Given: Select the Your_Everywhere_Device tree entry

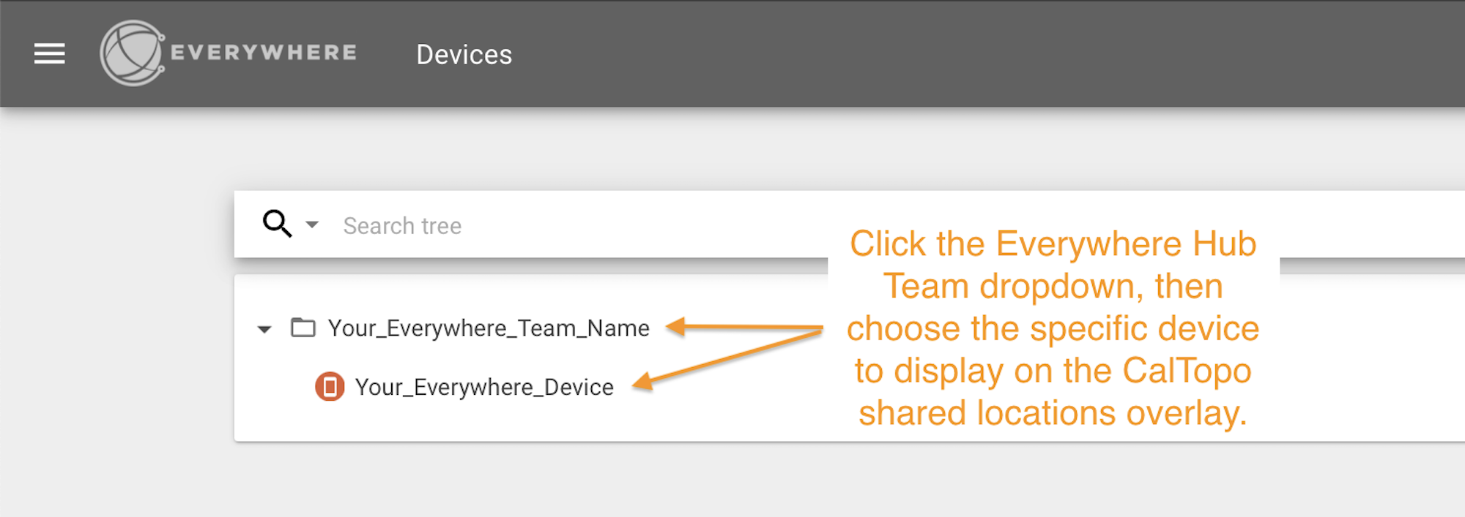Looking at the screenshot, I should pyautogui.click(x=485, y=386).
